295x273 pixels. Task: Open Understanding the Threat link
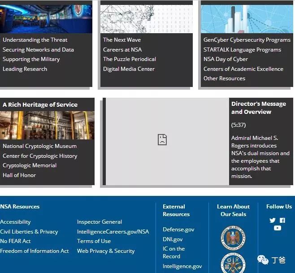point(35,40)
